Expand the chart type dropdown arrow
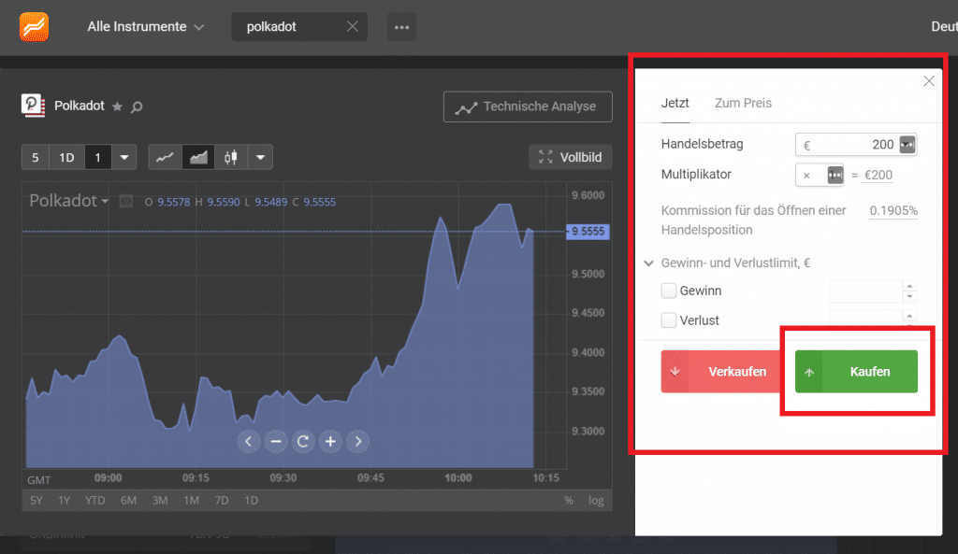Viewport: 958px width, 554px height. (260, 157)
